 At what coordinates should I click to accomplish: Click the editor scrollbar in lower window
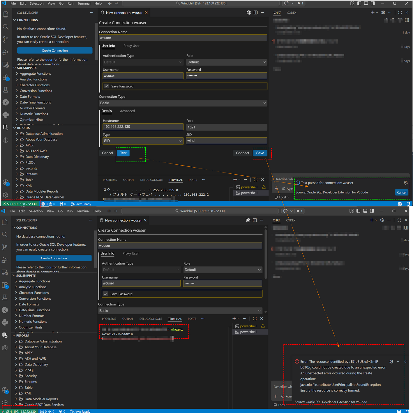265,254
